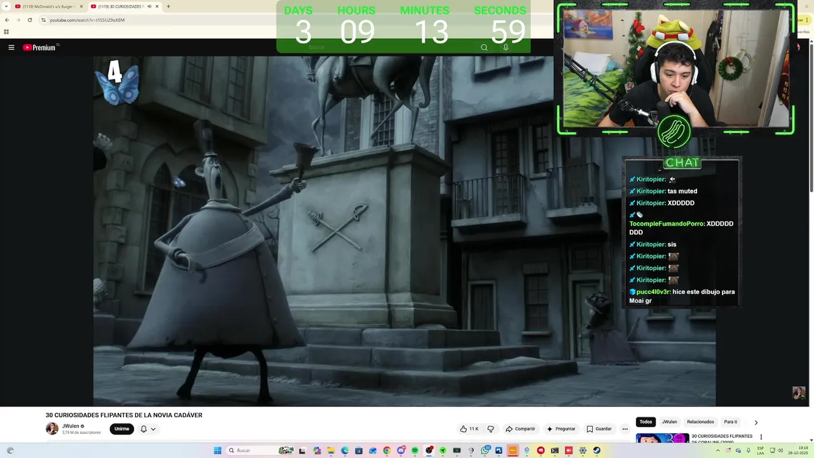Switch ESP LAA keyboard language
814x458 pixels.
tap(761, 450)
